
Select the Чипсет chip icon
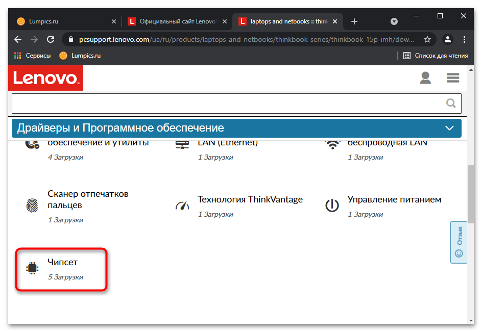pos(32,268)
